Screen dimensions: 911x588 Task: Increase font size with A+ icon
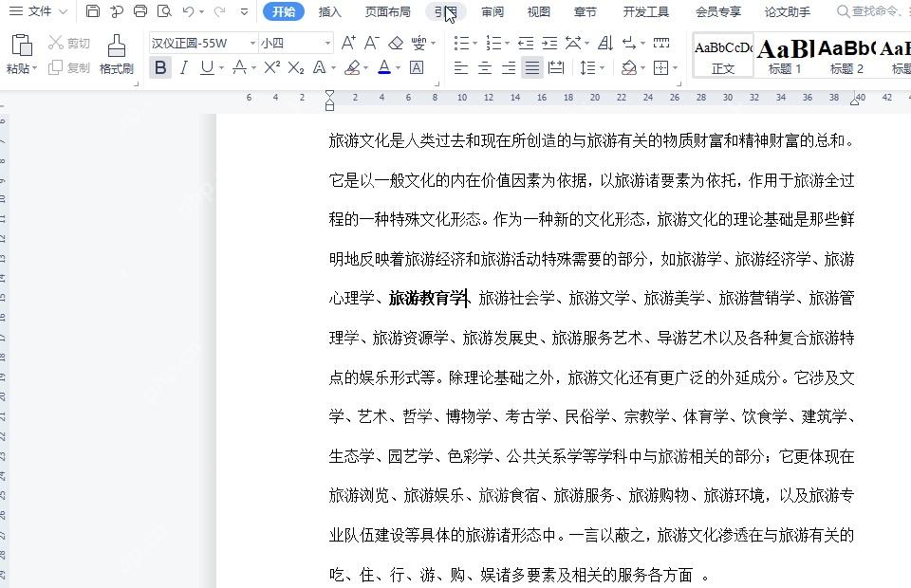pos(348,43)
